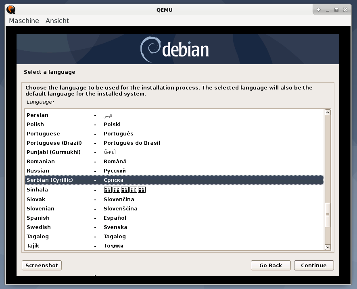Click the Go Back button
The width and height of the screenshot is (357, 289).
point(271,265)
